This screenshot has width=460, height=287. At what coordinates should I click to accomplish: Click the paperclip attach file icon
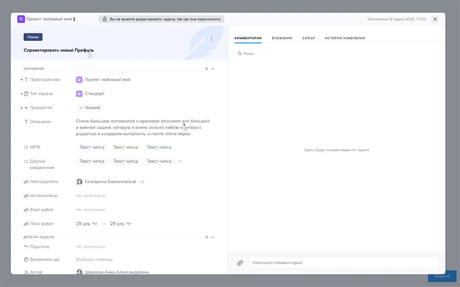pos(240,263)
